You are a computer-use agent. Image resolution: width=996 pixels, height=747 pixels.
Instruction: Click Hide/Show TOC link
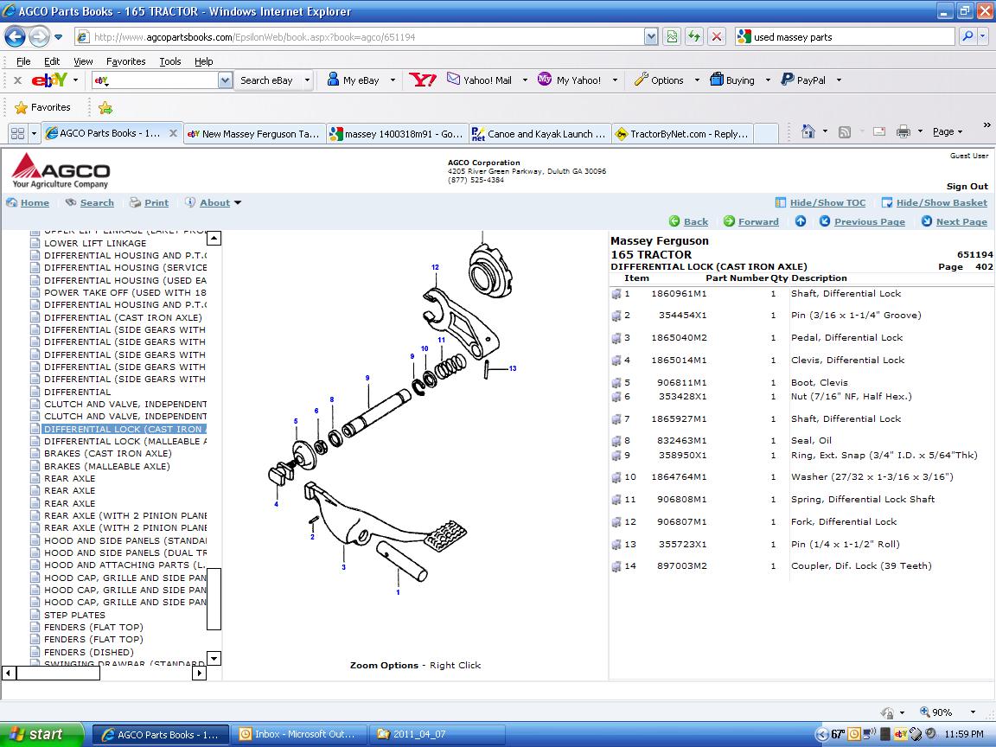(827, 202)
